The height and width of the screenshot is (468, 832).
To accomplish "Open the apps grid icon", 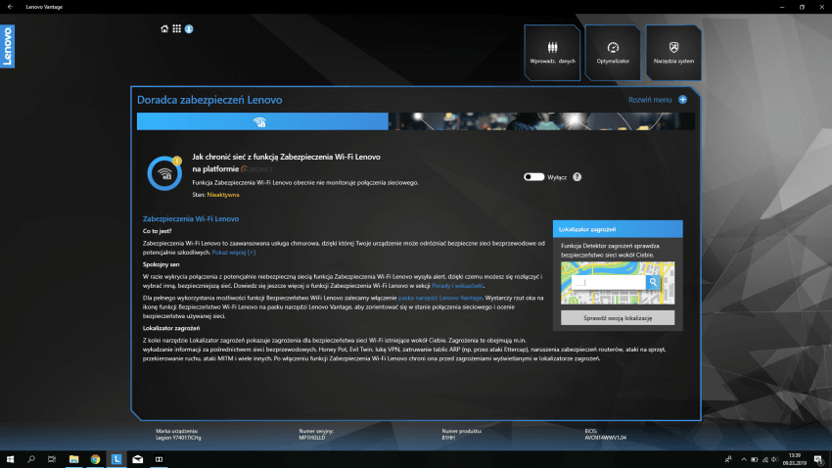I will click(x=177, y=28).
